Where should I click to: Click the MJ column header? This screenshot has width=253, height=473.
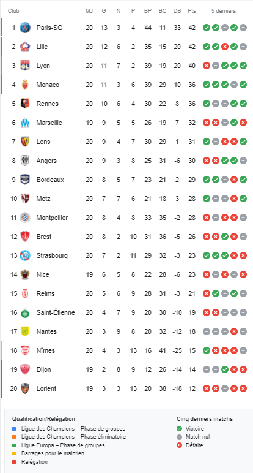pyautogui.click(x=89, y=11)
